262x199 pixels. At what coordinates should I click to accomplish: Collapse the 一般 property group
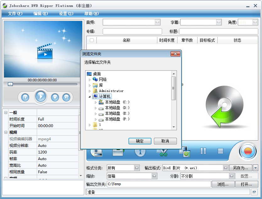click(6, 112)
